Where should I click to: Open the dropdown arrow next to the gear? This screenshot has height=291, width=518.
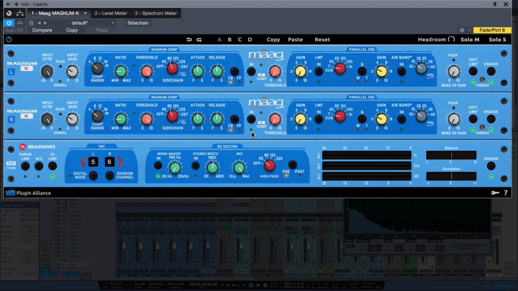coord(469,30)
